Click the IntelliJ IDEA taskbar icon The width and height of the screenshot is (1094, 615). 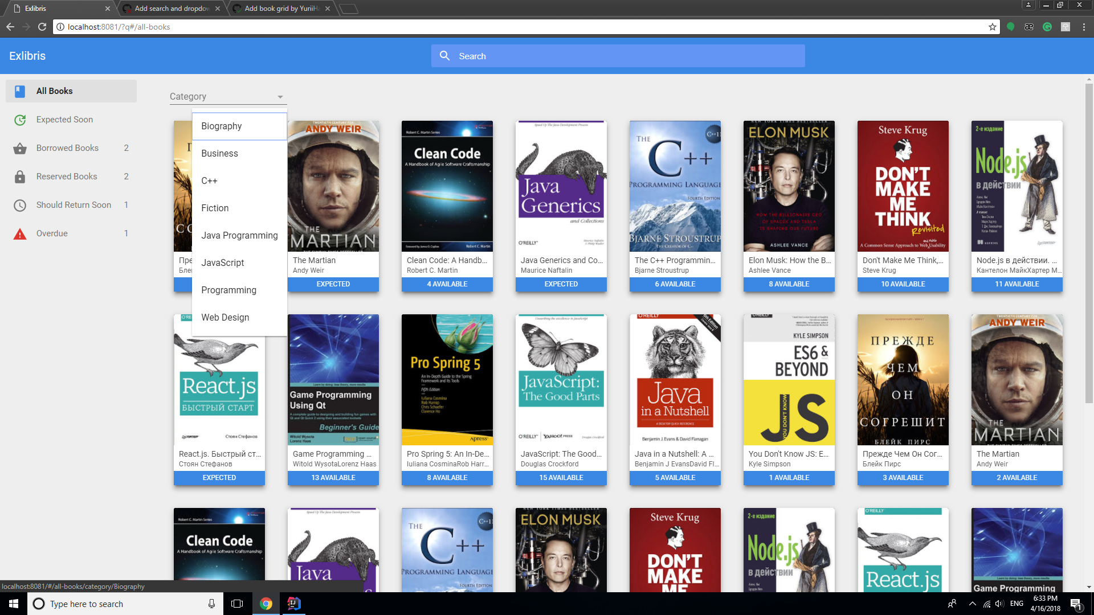tap(294, 604)
